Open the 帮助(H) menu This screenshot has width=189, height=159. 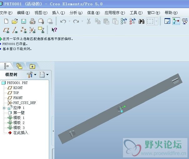pyautogui.click(x=171, y=12)
